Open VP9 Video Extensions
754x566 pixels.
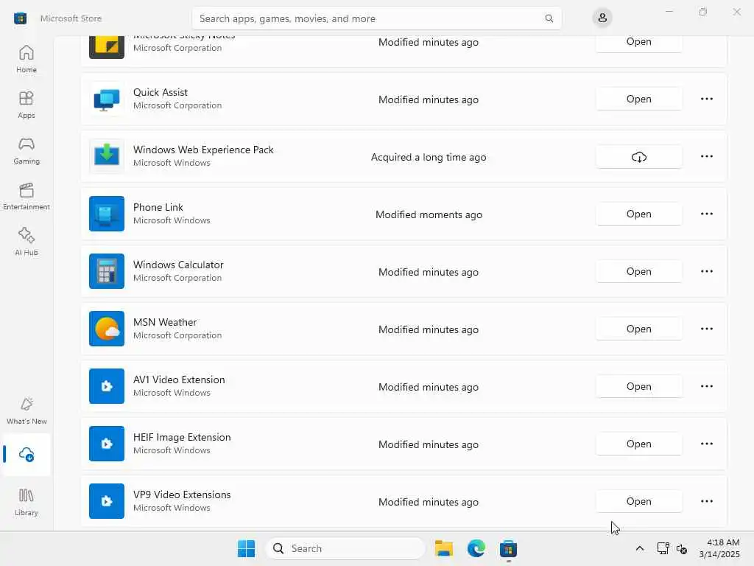638,501
